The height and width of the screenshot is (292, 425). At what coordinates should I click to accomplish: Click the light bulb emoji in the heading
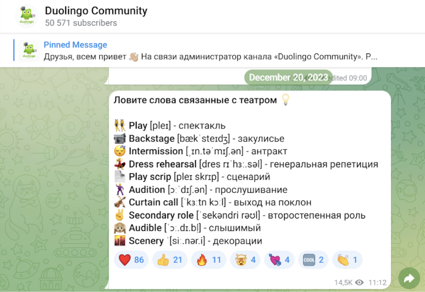click(x=285, y=100)
